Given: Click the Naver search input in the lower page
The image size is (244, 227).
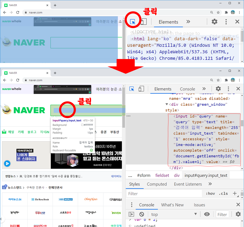Looking at the screenshot, I should 88,110.
